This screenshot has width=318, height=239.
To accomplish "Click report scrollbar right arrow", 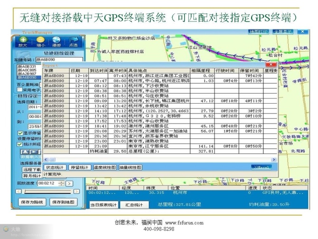I will 274,160.
